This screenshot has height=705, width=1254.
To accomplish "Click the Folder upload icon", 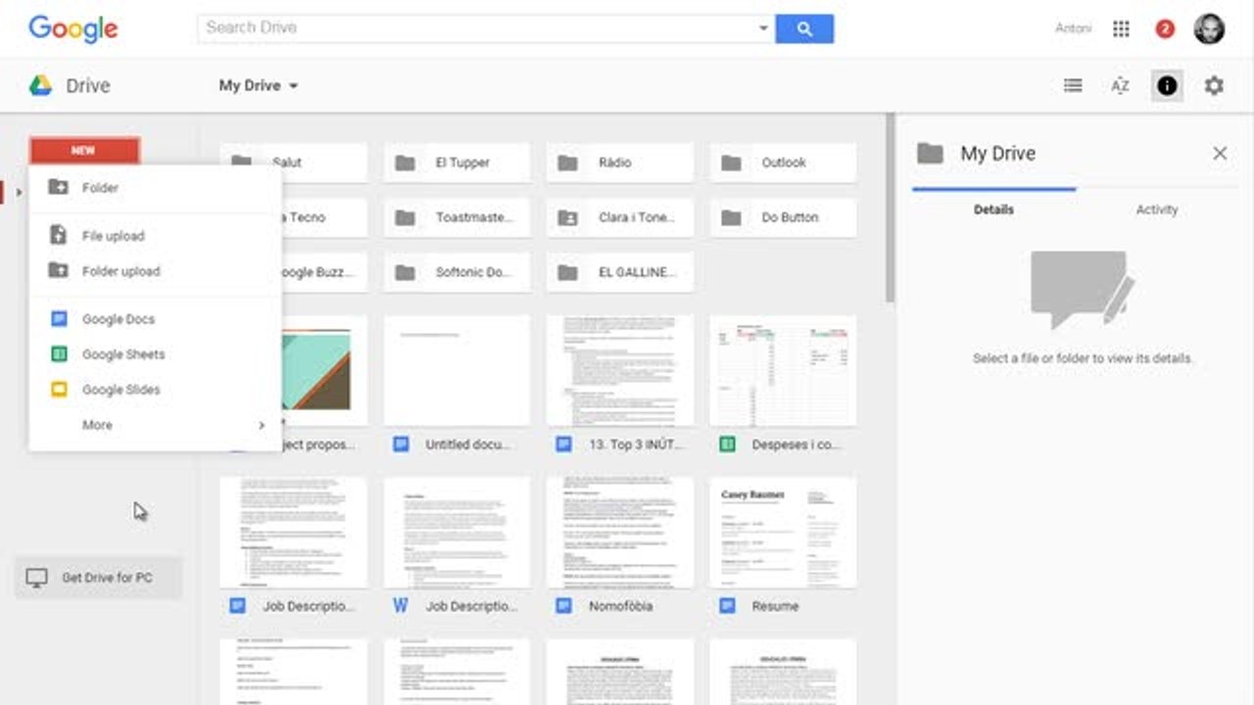I will pos(58,270).
